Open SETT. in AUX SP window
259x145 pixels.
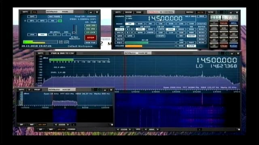21,90
